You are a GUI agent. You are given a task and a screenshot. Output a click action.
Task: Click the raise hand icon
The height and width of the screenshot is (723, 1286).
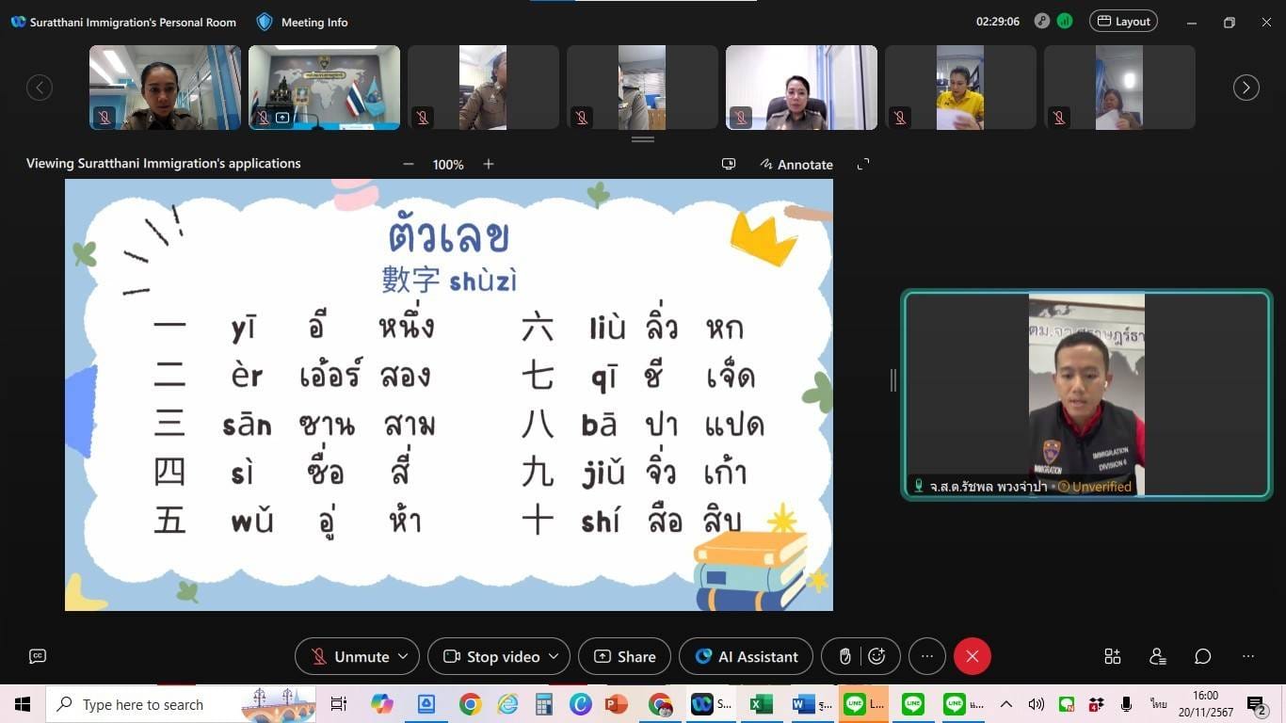click(x=844, y=656)
